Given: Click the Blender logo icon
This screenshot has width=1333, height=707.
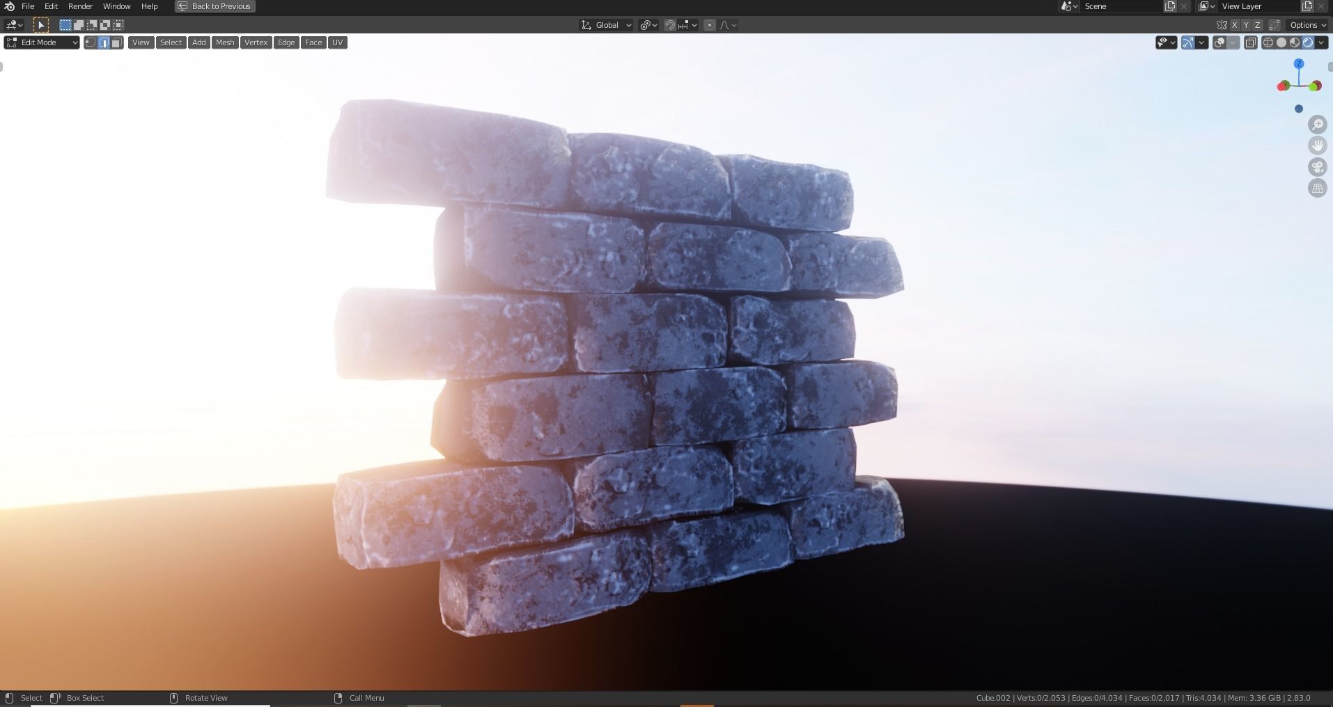Looking at the screenshot, I should click(10, 6).
